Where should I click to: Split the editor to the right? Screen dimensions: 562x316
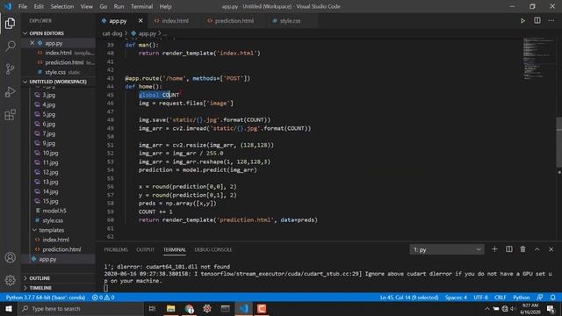tap(537, 21)
